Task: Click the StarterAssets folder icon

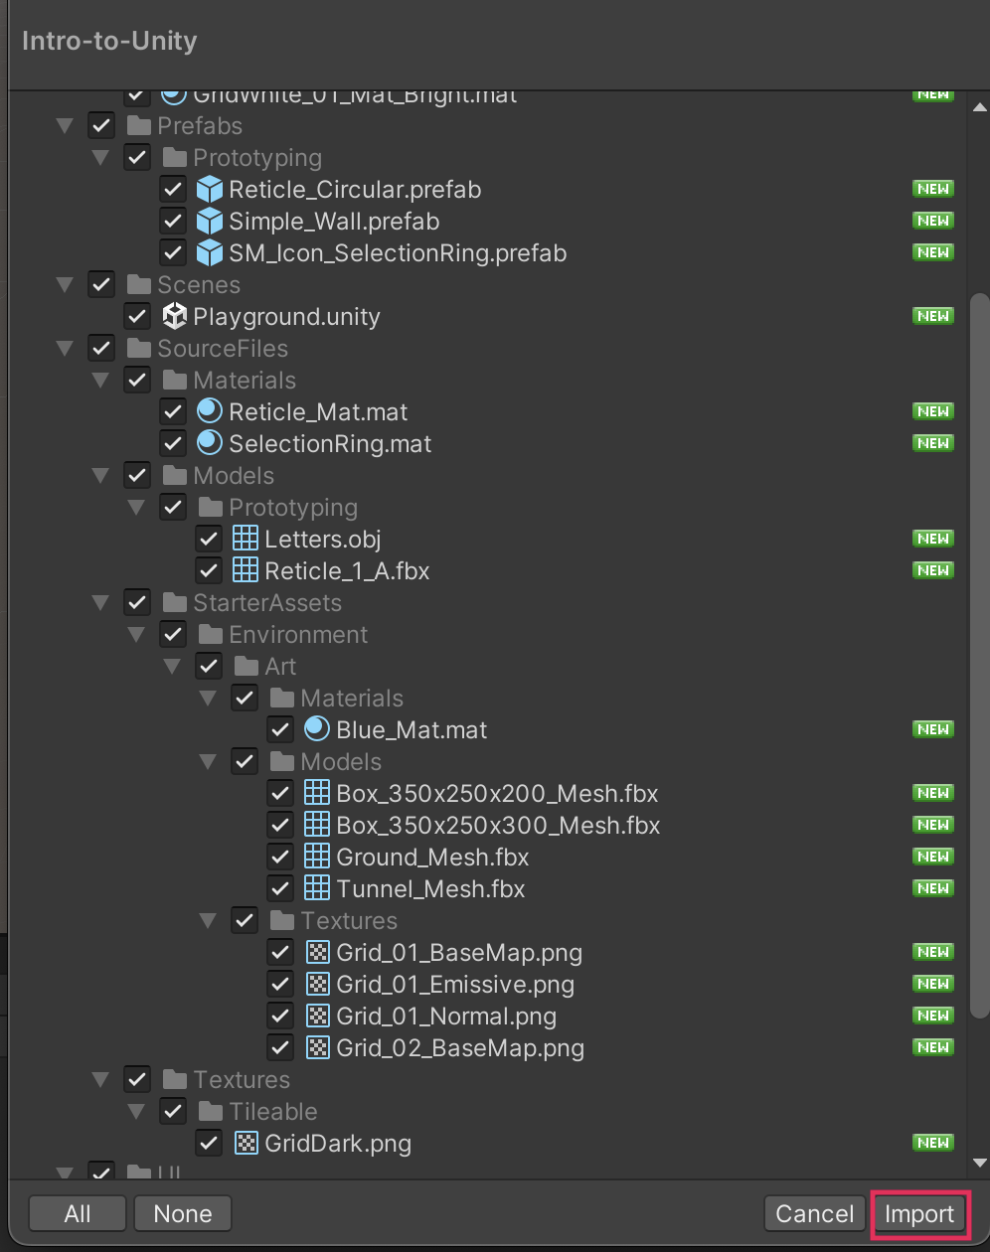Action: click(174, 602)
